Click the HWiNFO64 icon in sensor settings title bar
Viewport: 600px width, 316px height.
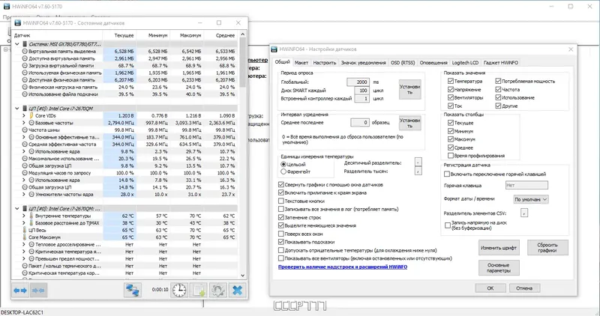coord(274,49)
